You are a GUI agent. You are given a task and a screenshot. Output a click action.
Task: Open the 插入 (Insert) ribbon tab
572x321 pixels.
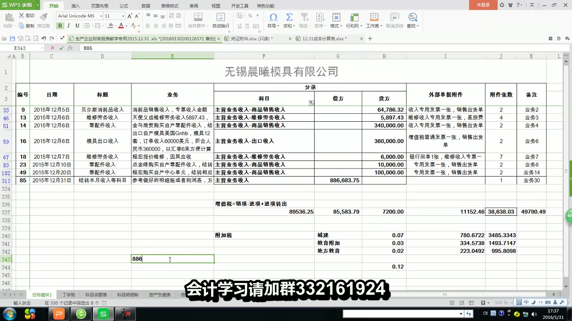(x=76, y=6)
